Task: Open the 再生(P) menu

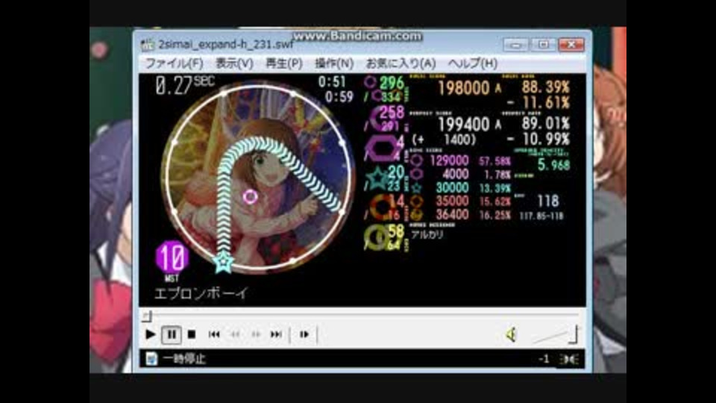Action: (x=284, y=63)
